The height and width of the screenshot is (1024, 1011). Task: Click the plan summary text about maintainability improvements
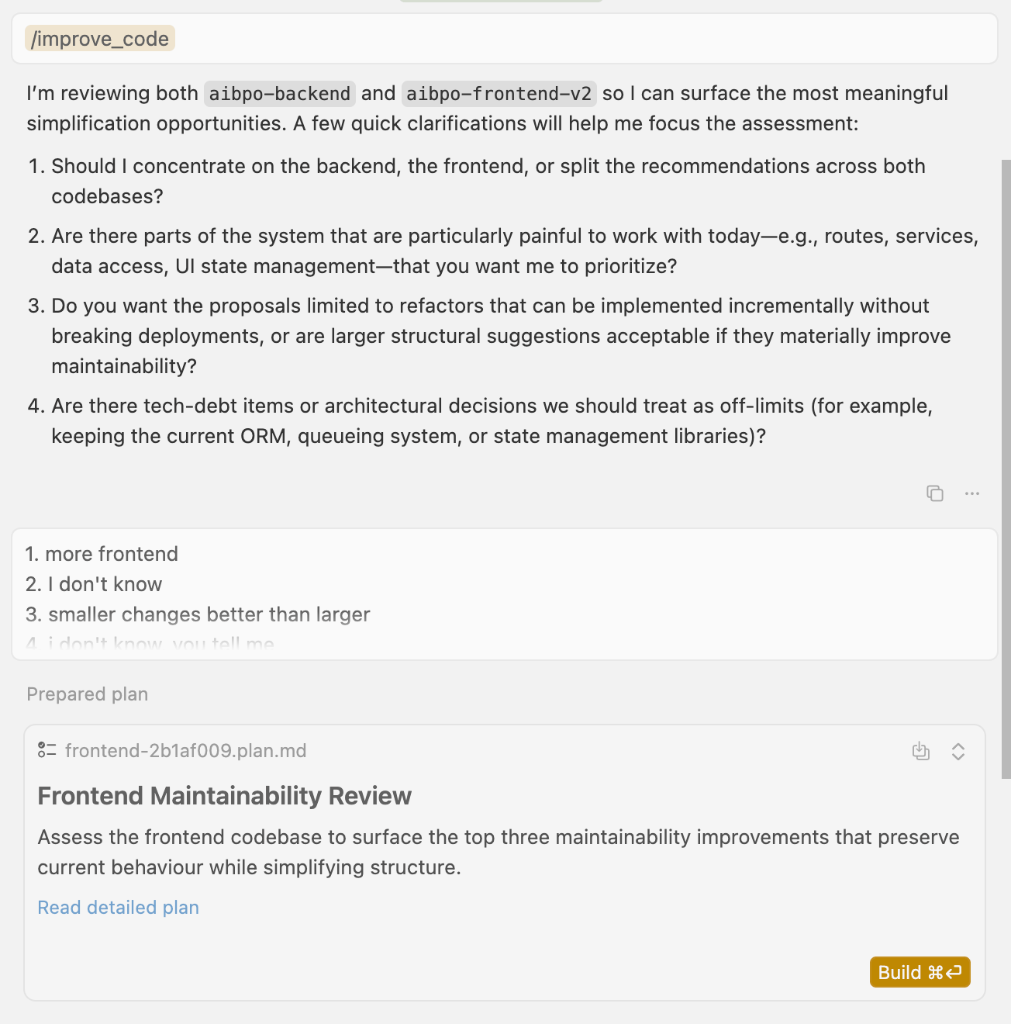tap(498, 852)
